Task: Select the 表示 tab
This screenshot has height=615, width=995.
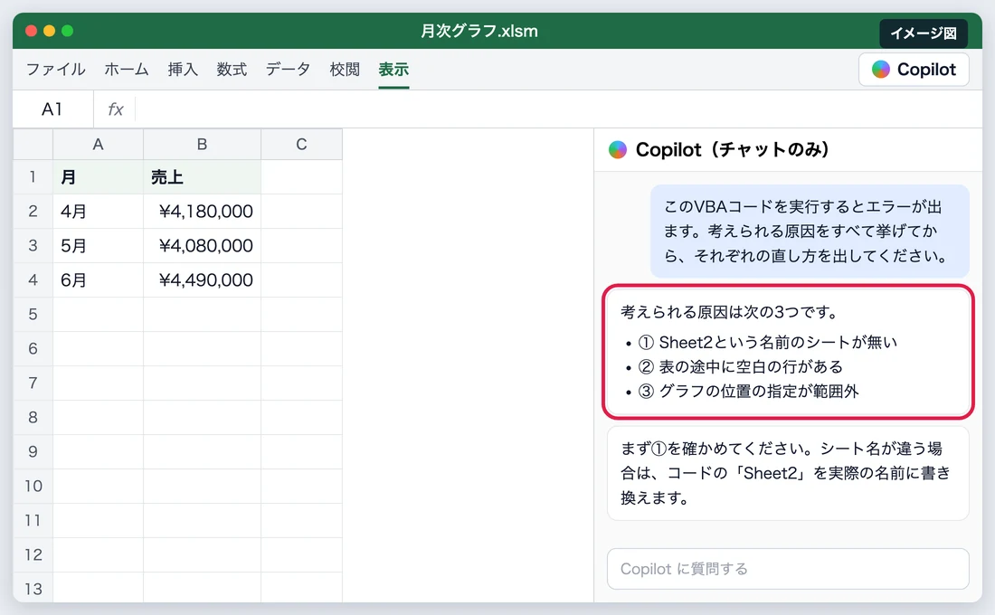Action: point(393,69)
